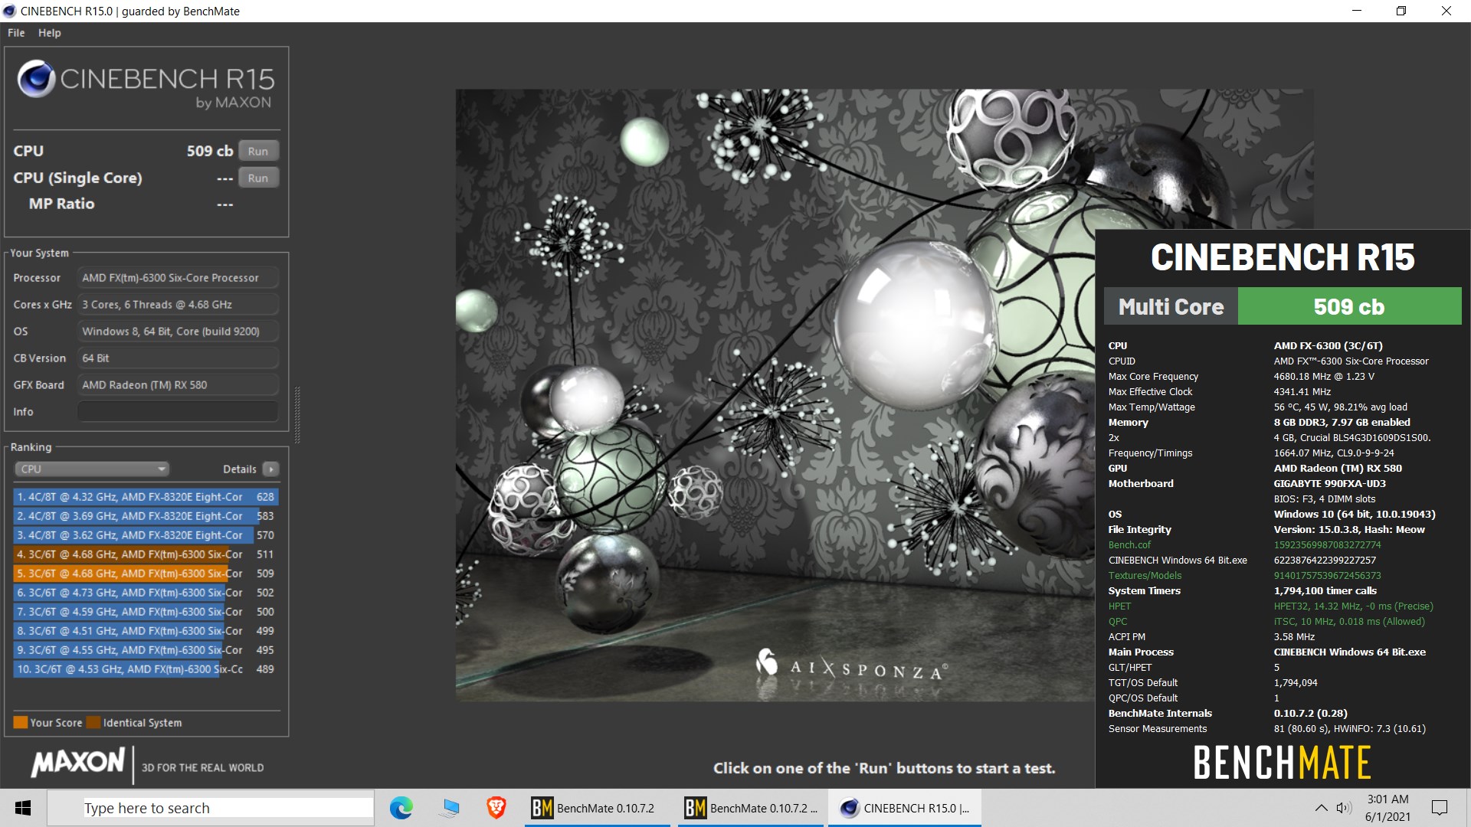This screenshot has height=827, width=1471.
Task: Select ranking entry 7 scoring 500
Action: click(x=146, y=612)
